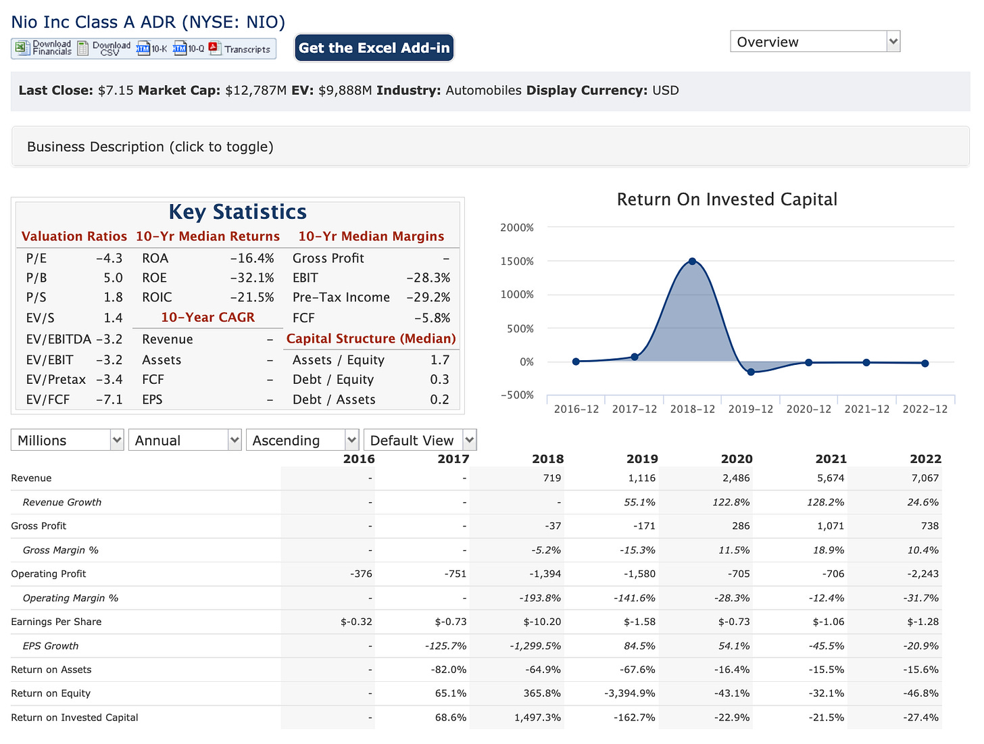
Task: Click the Nio Inc Class A ADR title
Action: (x=148, y=22)
